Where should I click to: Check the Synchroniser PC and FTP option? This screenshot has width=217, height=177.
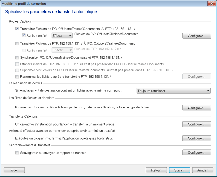coord(17,57)
